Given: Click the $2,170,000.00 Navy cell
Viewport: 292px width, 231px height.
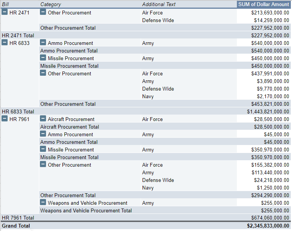Looking at the screenshot, I should coord(264,96).
